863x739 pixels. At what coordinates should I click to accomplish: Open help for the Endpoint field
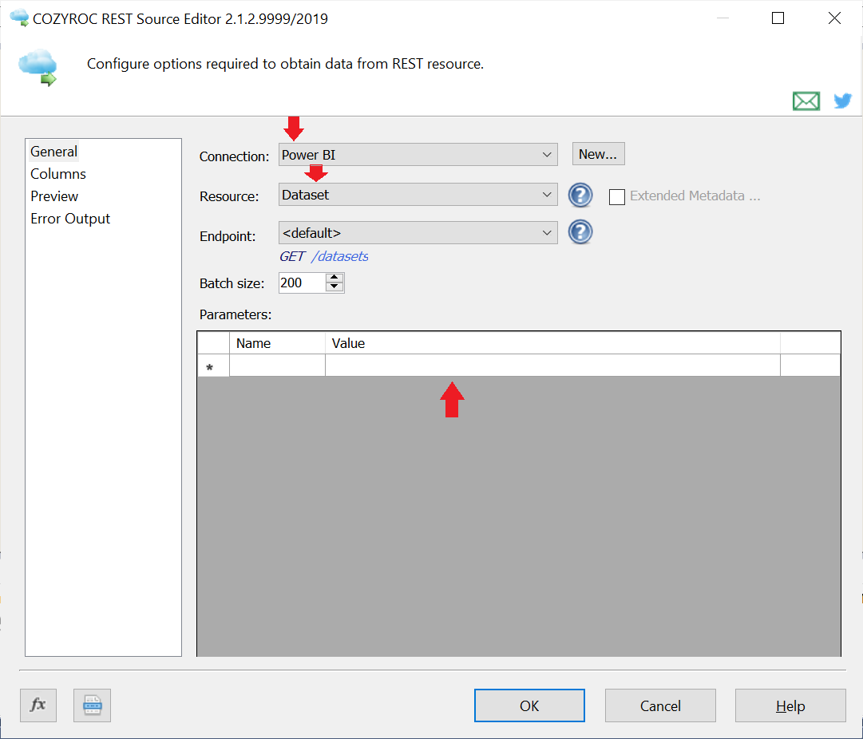(x=580, y=231)
